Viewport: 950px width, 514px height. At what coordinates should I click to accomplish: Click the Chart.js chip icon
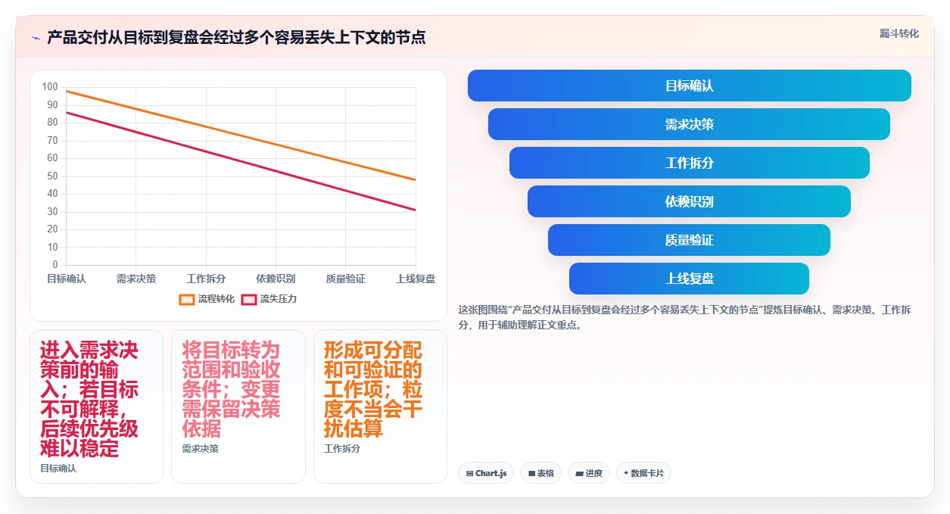469,473
